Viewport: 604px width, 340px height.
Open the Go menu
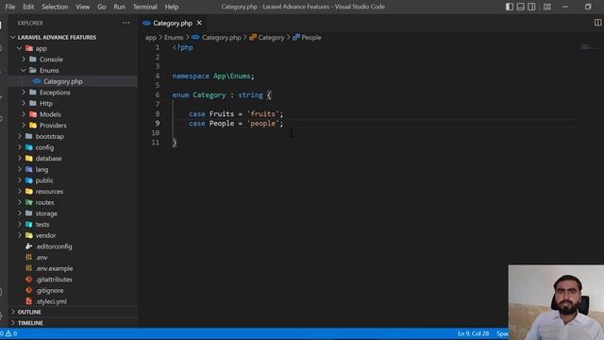[x=101, y=7]
